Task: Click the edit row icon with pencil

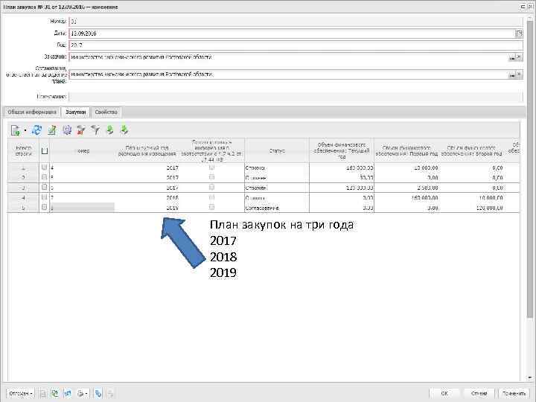Action: (x=52, y=130)
